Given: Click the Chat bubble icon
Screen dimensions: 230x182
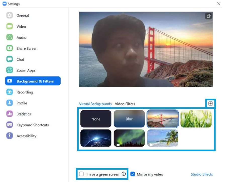Looking at the screenshot, I should pyautogui.click(x=10, y=59).
